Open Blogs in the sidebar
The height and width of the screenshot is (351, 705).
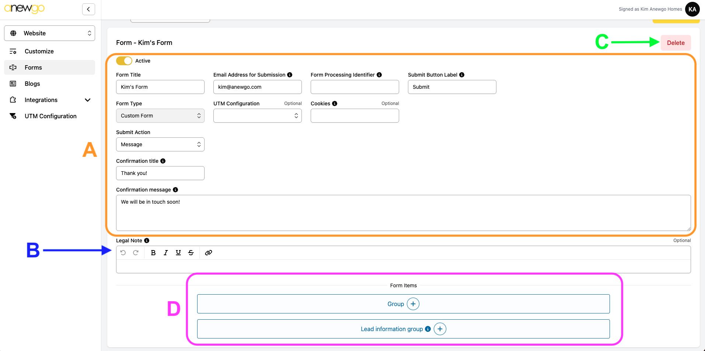point(32,84)
